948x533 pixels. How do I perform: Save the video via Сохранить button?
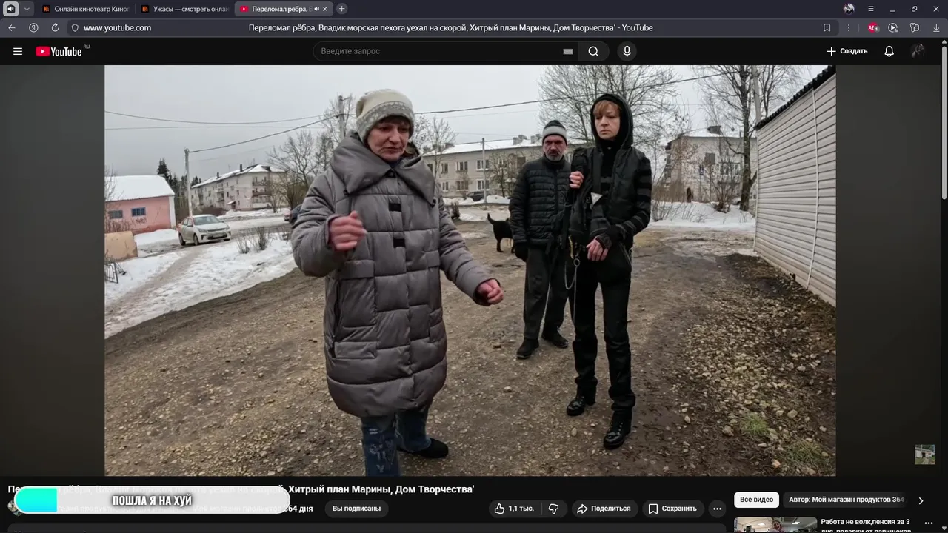pyautogui.click(x=672, y=509)
